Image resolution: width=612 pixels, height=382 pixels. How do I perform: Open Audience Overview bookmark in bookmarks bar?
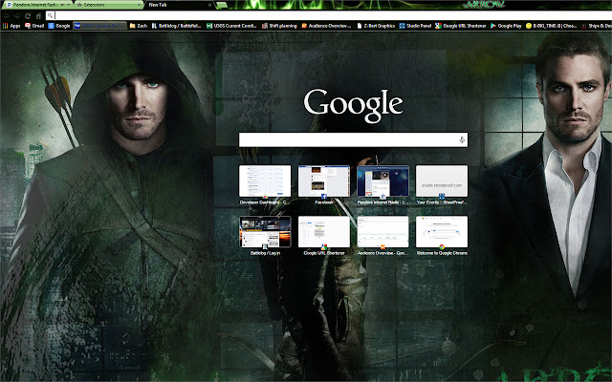(326, 26)
